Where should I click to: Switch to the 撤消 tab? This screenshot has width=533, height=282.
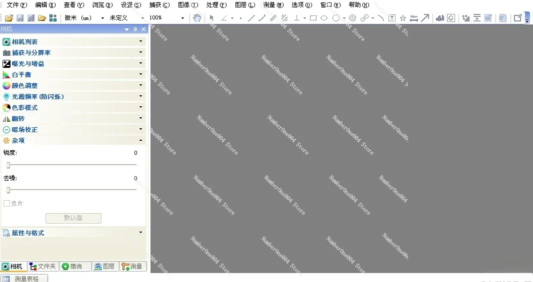tap(75, 267)
